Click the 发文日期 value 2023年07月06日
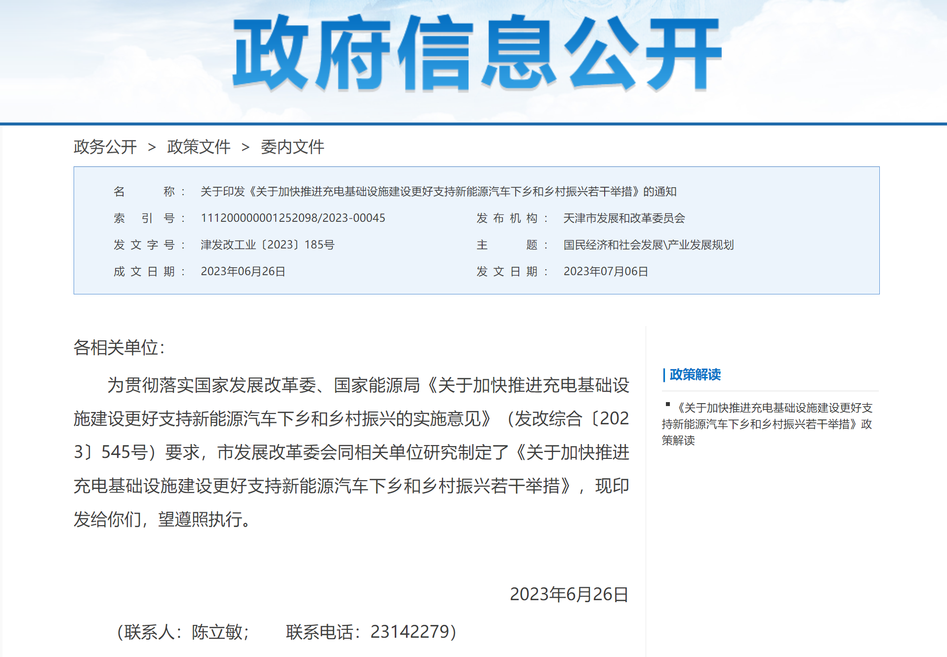 (x=605, y=272)
